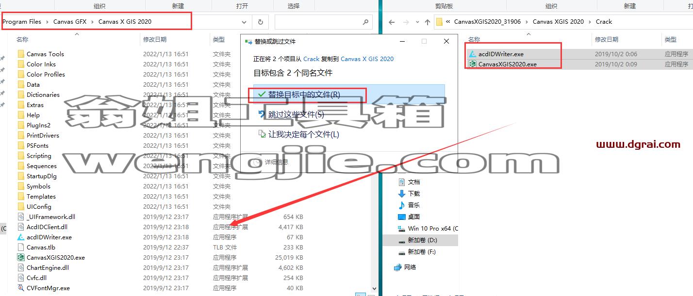The height and width of the screenshot is (296, 693).
Task: Follow the Canvas X GIS 2020 destination link
Action: (367, 59)
